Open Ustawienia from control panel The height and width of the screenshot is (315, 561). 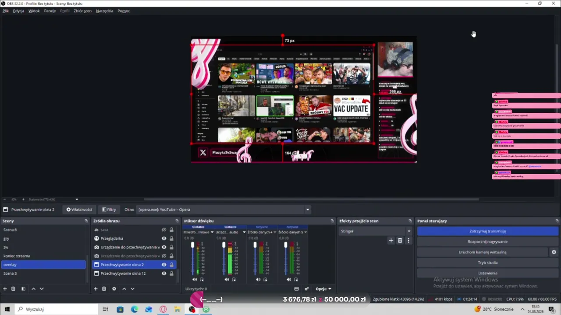point(487,273)
